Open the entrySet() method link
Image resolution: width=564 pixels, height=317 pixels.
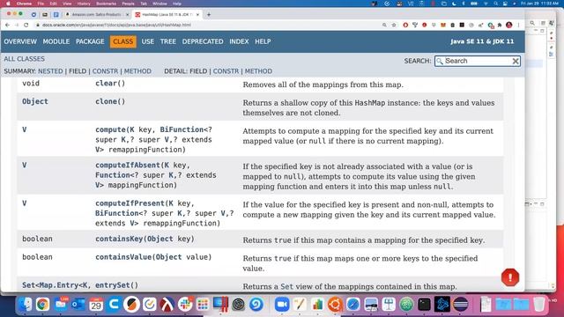(116, 285)
